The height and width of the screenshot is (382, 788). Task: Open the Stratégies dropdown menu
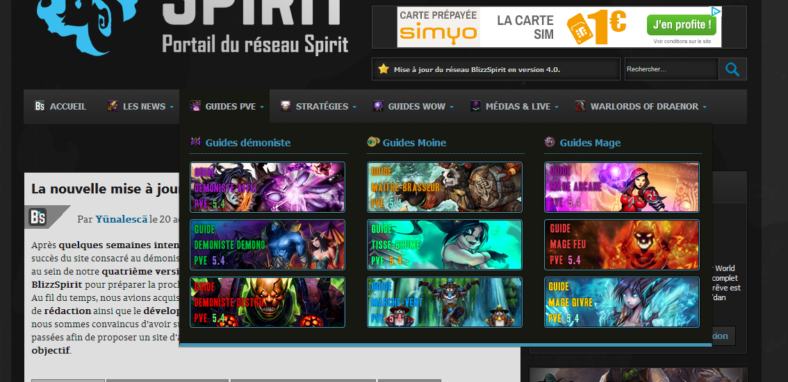pos(318,107)
